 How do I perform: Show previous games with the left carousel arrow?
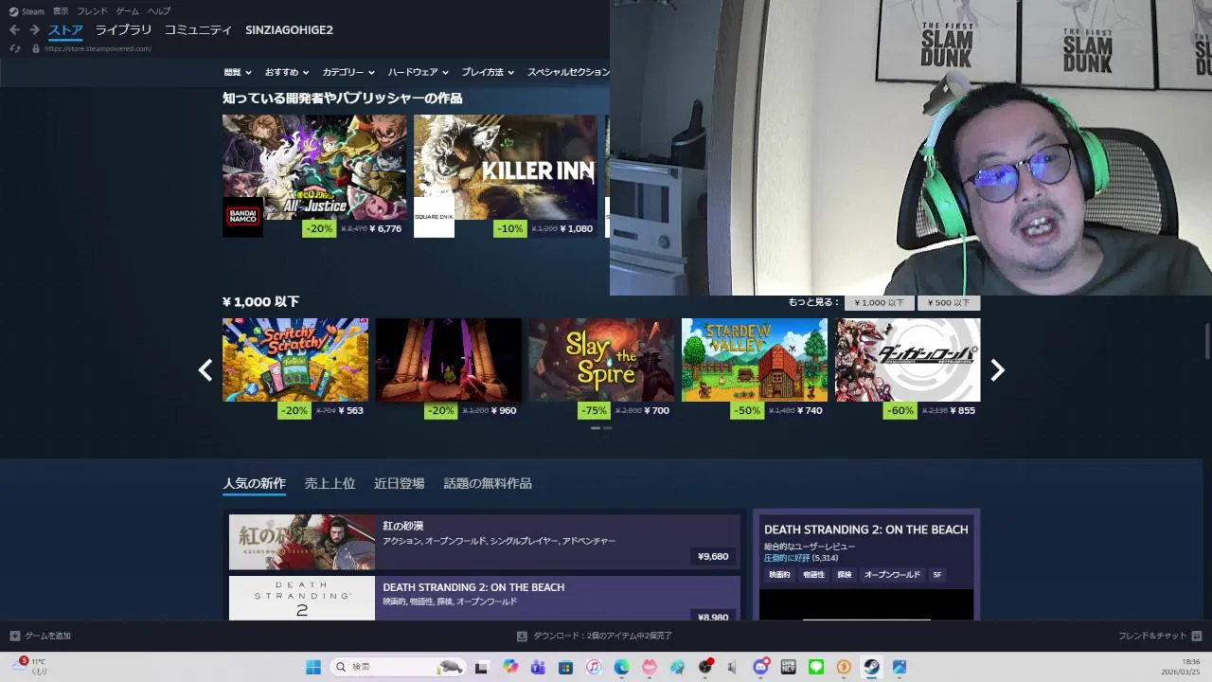tap(205, 370)
